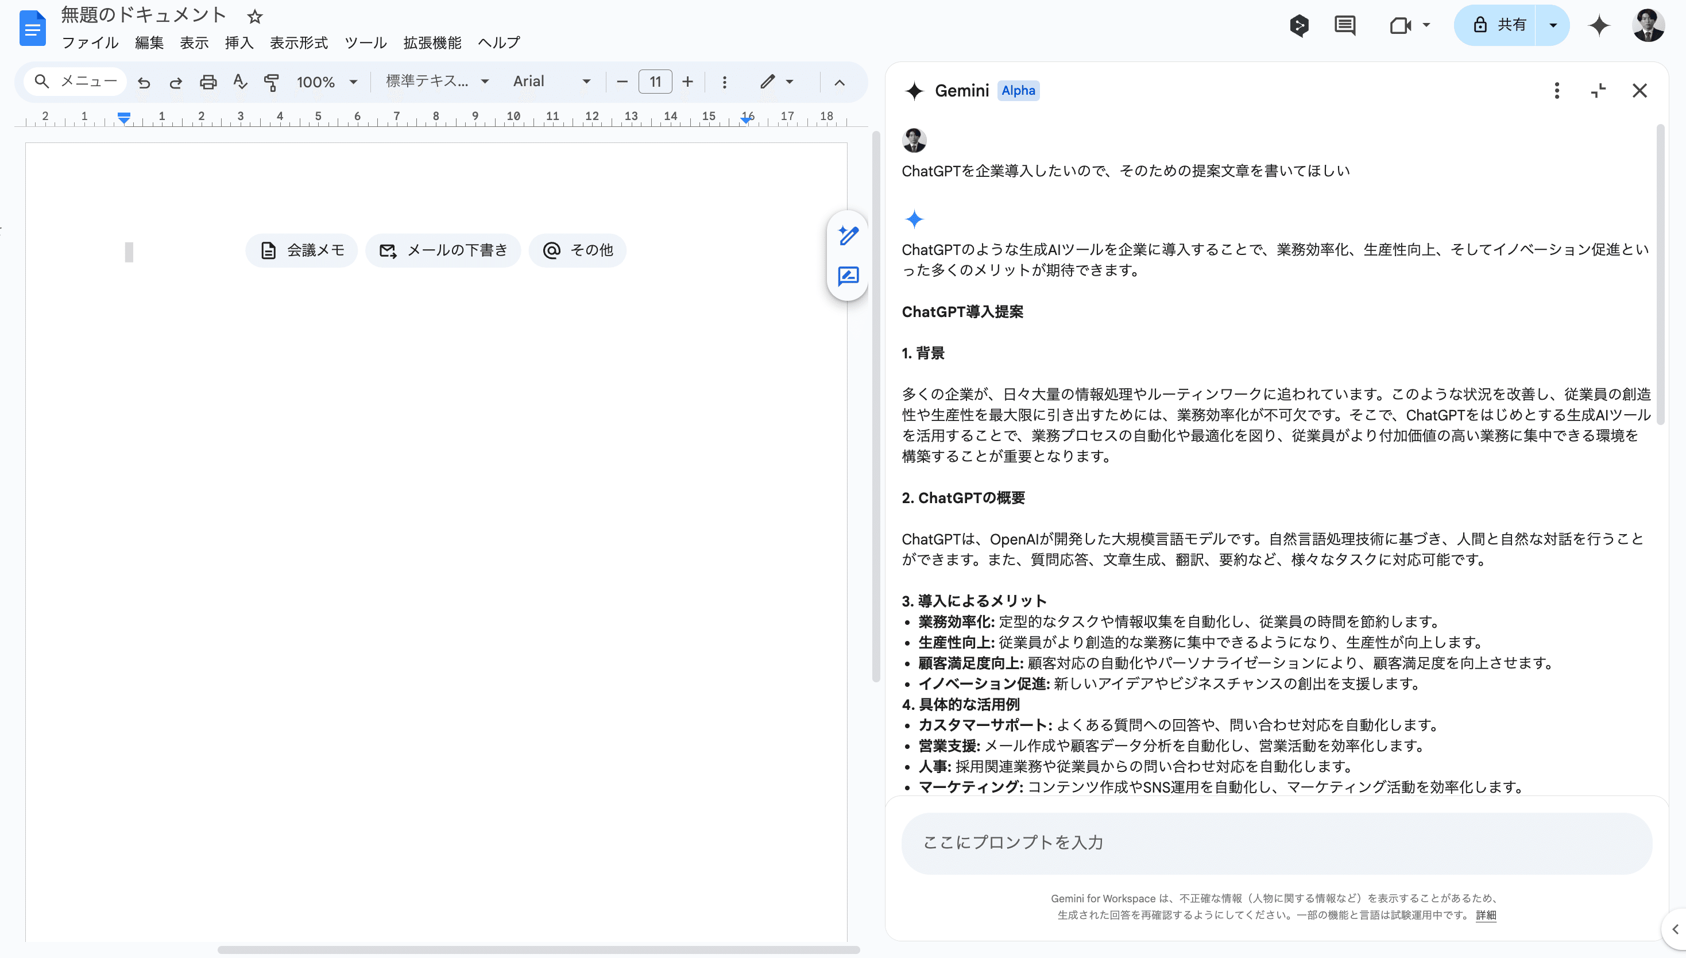Click the redo arrow icon
Image resolution: width=1686 pixels, height=958 pixels.
(x=176, y=82)
